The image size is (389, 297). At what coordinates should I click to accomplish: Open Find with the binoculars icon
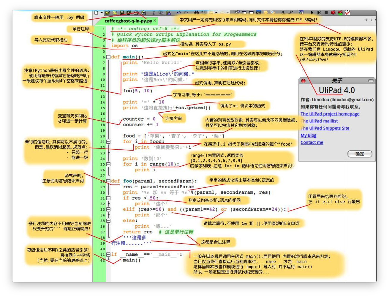coord(196,13)
